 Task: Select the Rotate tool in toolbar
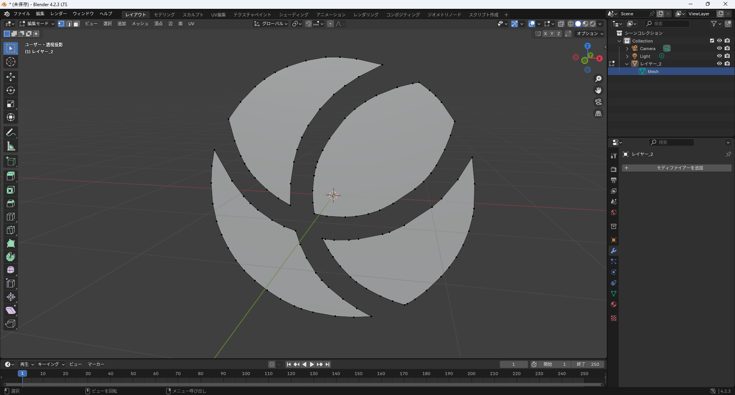pyautogui.click(x=11, y=90)
